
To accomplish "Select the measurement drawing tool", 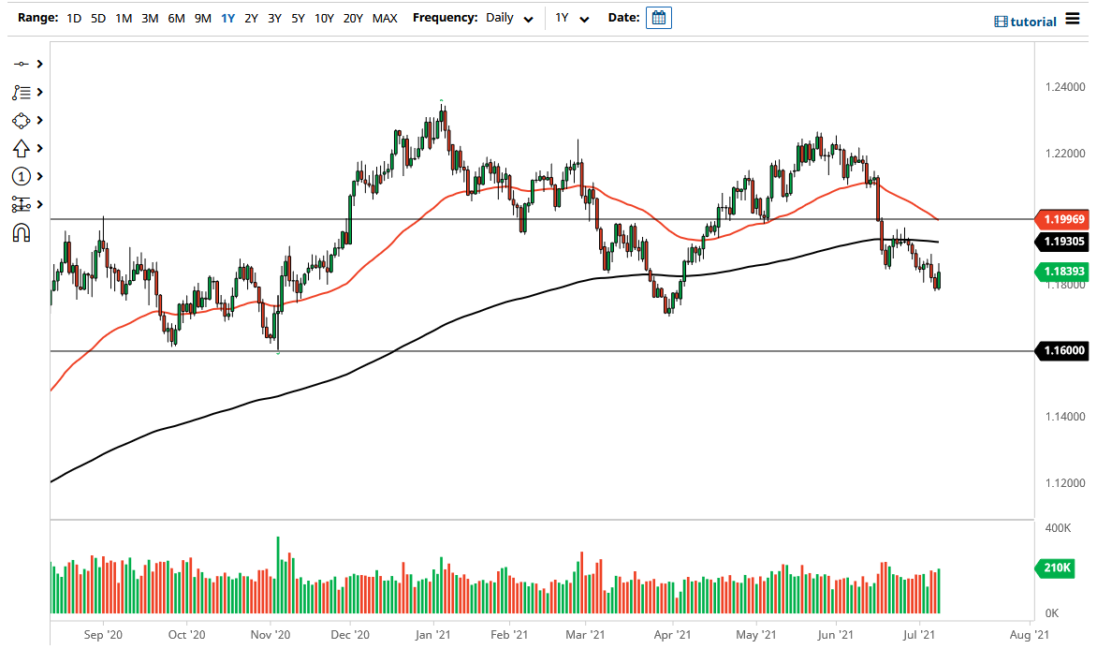I will click(22, 204).
